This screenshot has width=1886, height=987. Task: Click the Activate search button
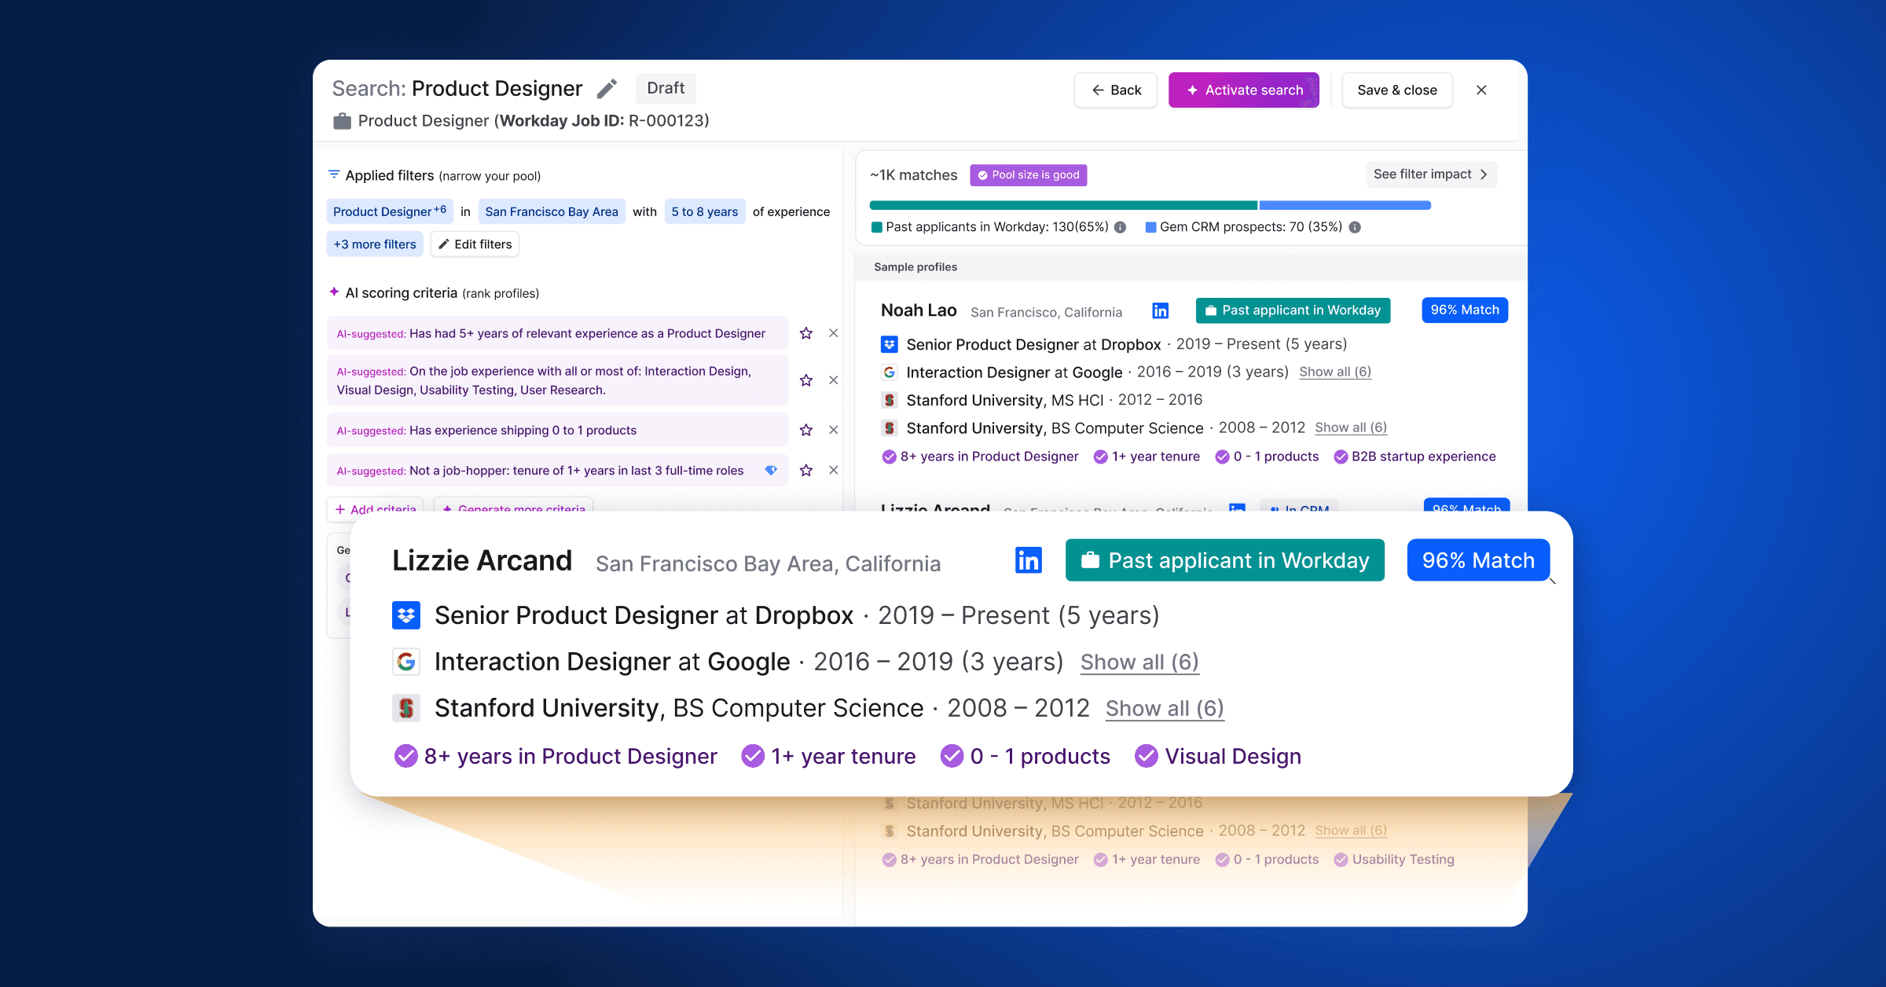[x=1243, y=90]
